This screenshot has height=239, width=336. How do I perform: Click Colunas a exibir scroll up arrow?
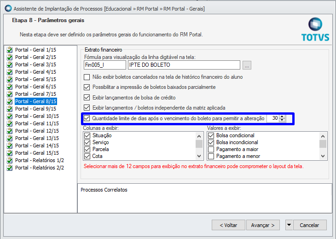pyautogui.click(x=199, y=136)
